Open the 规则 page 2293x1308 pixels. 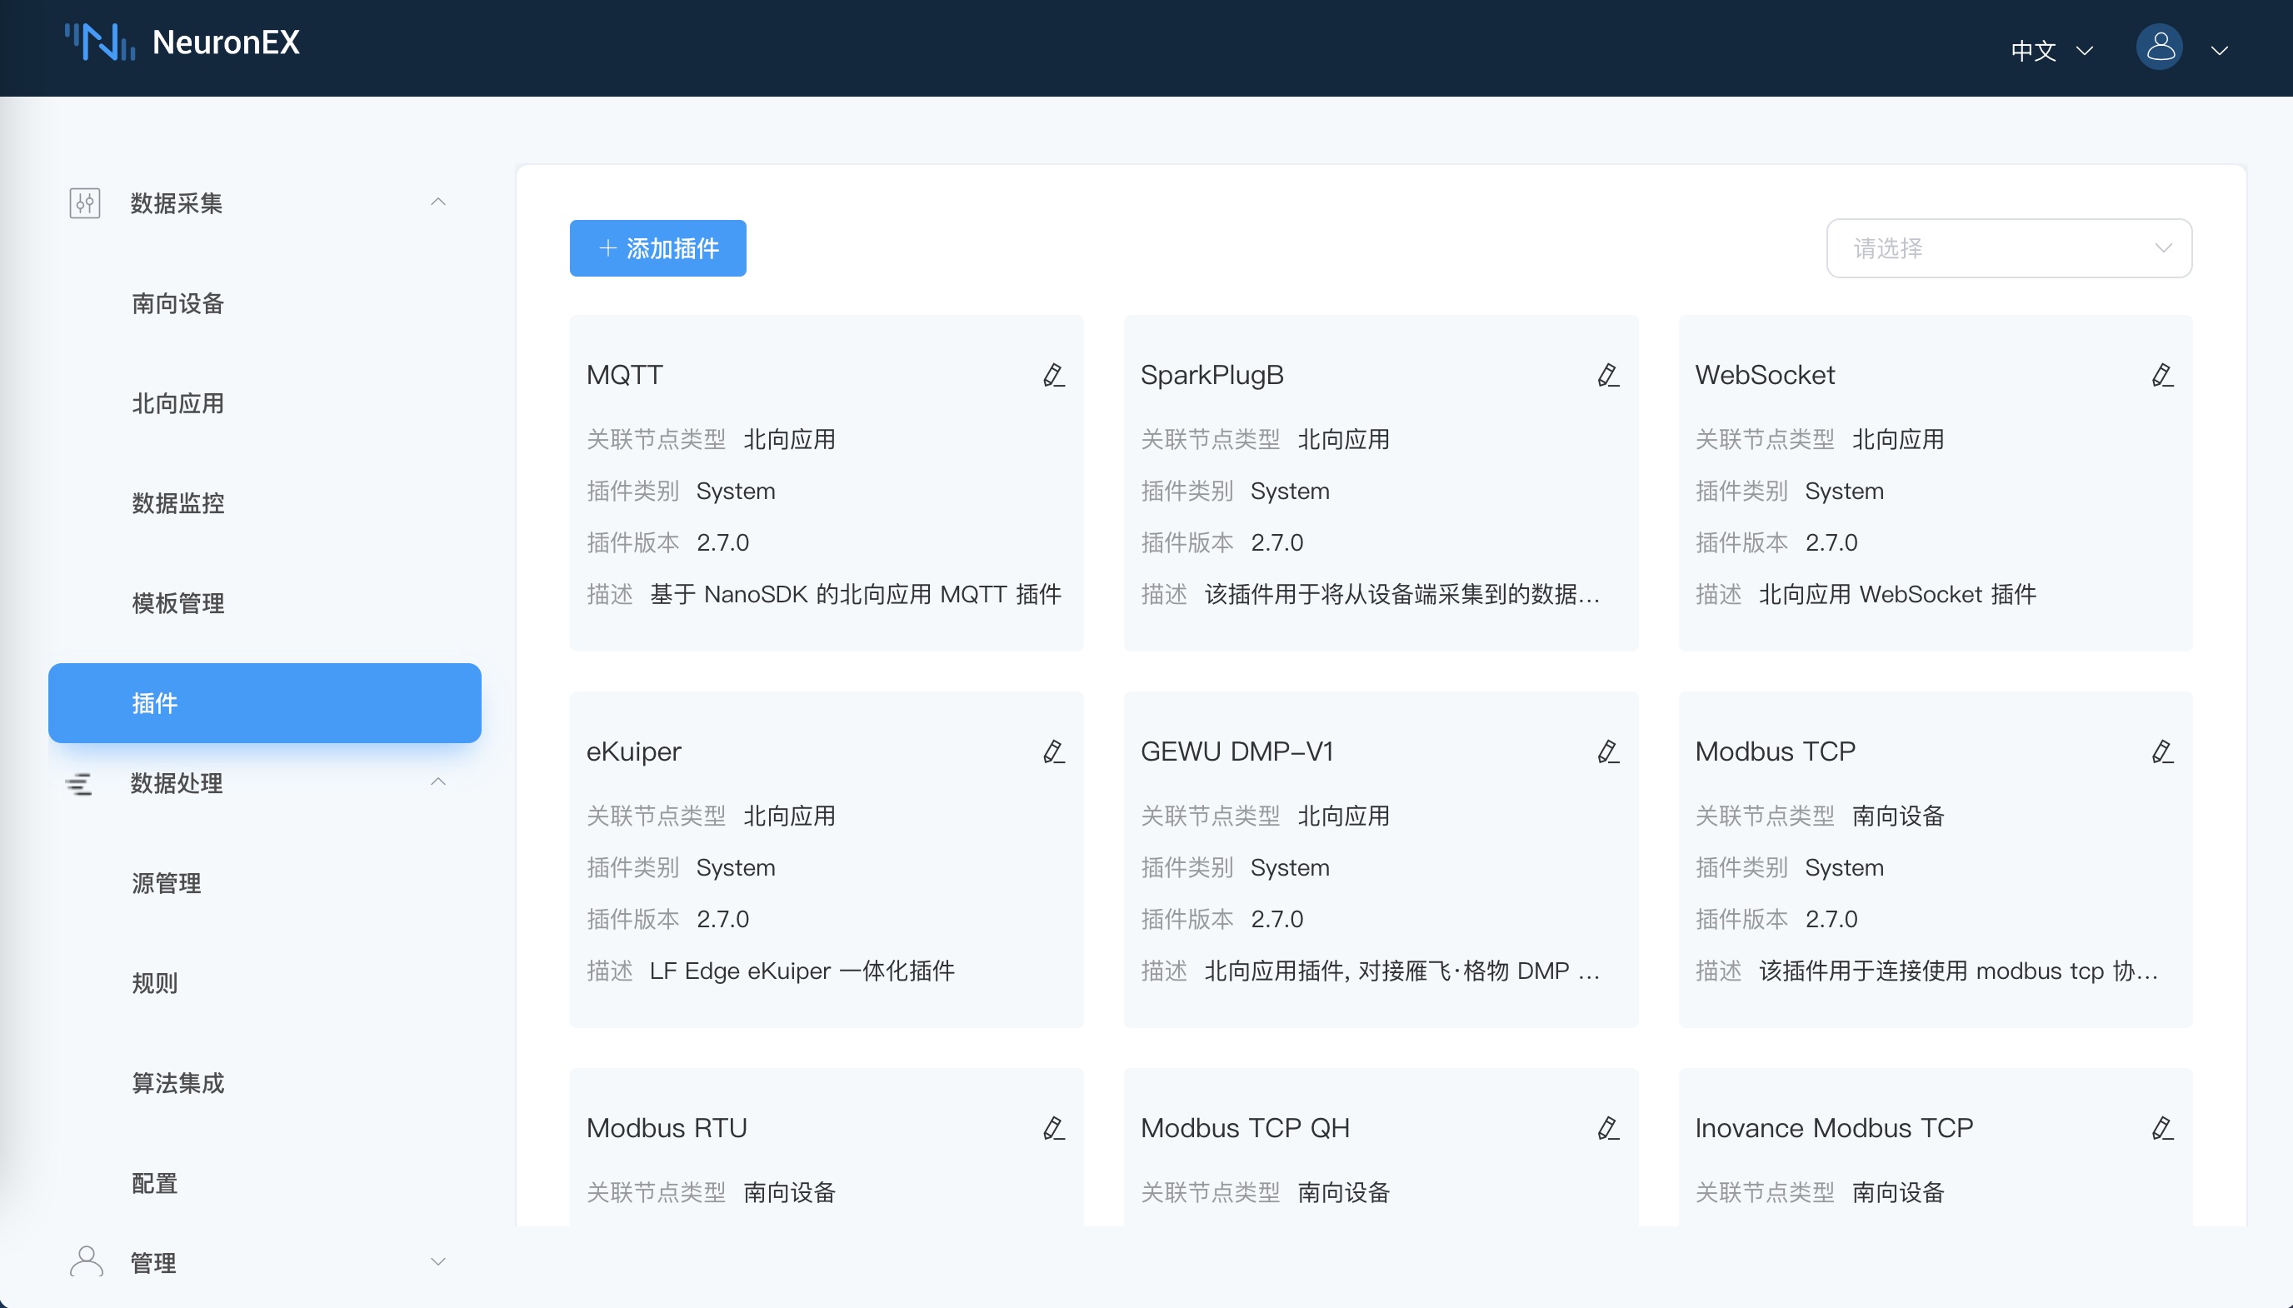[152, 983]
